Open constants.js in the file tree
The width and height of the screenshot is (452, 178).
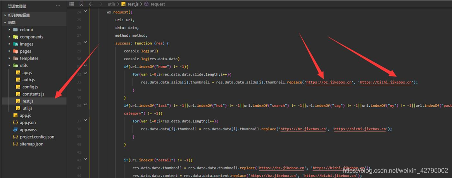[x=33, y=94]
